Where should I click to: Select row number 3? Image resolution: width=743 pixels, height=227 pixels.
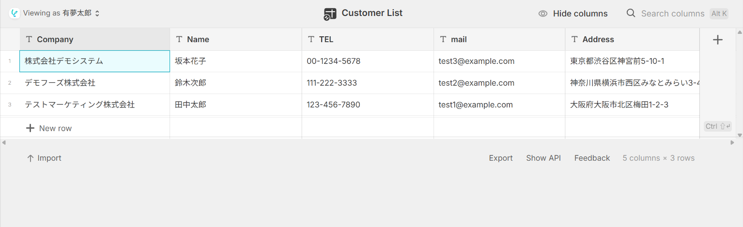(x=10, y=105)
